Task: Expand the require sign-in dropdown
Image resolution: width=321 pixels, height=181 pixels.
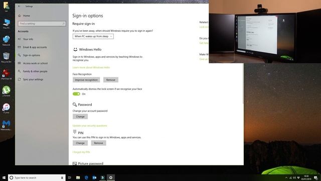Action: (93, 36)
